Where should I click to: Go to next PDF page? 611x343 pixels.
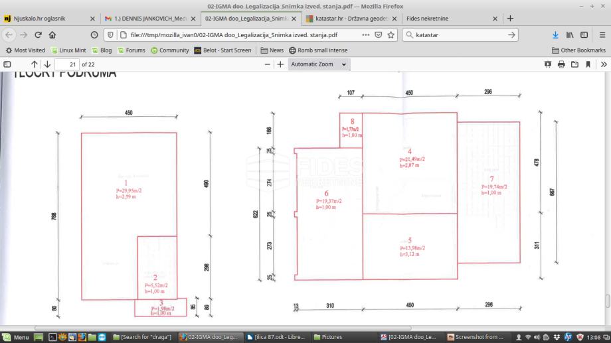(x=47, y=64)
